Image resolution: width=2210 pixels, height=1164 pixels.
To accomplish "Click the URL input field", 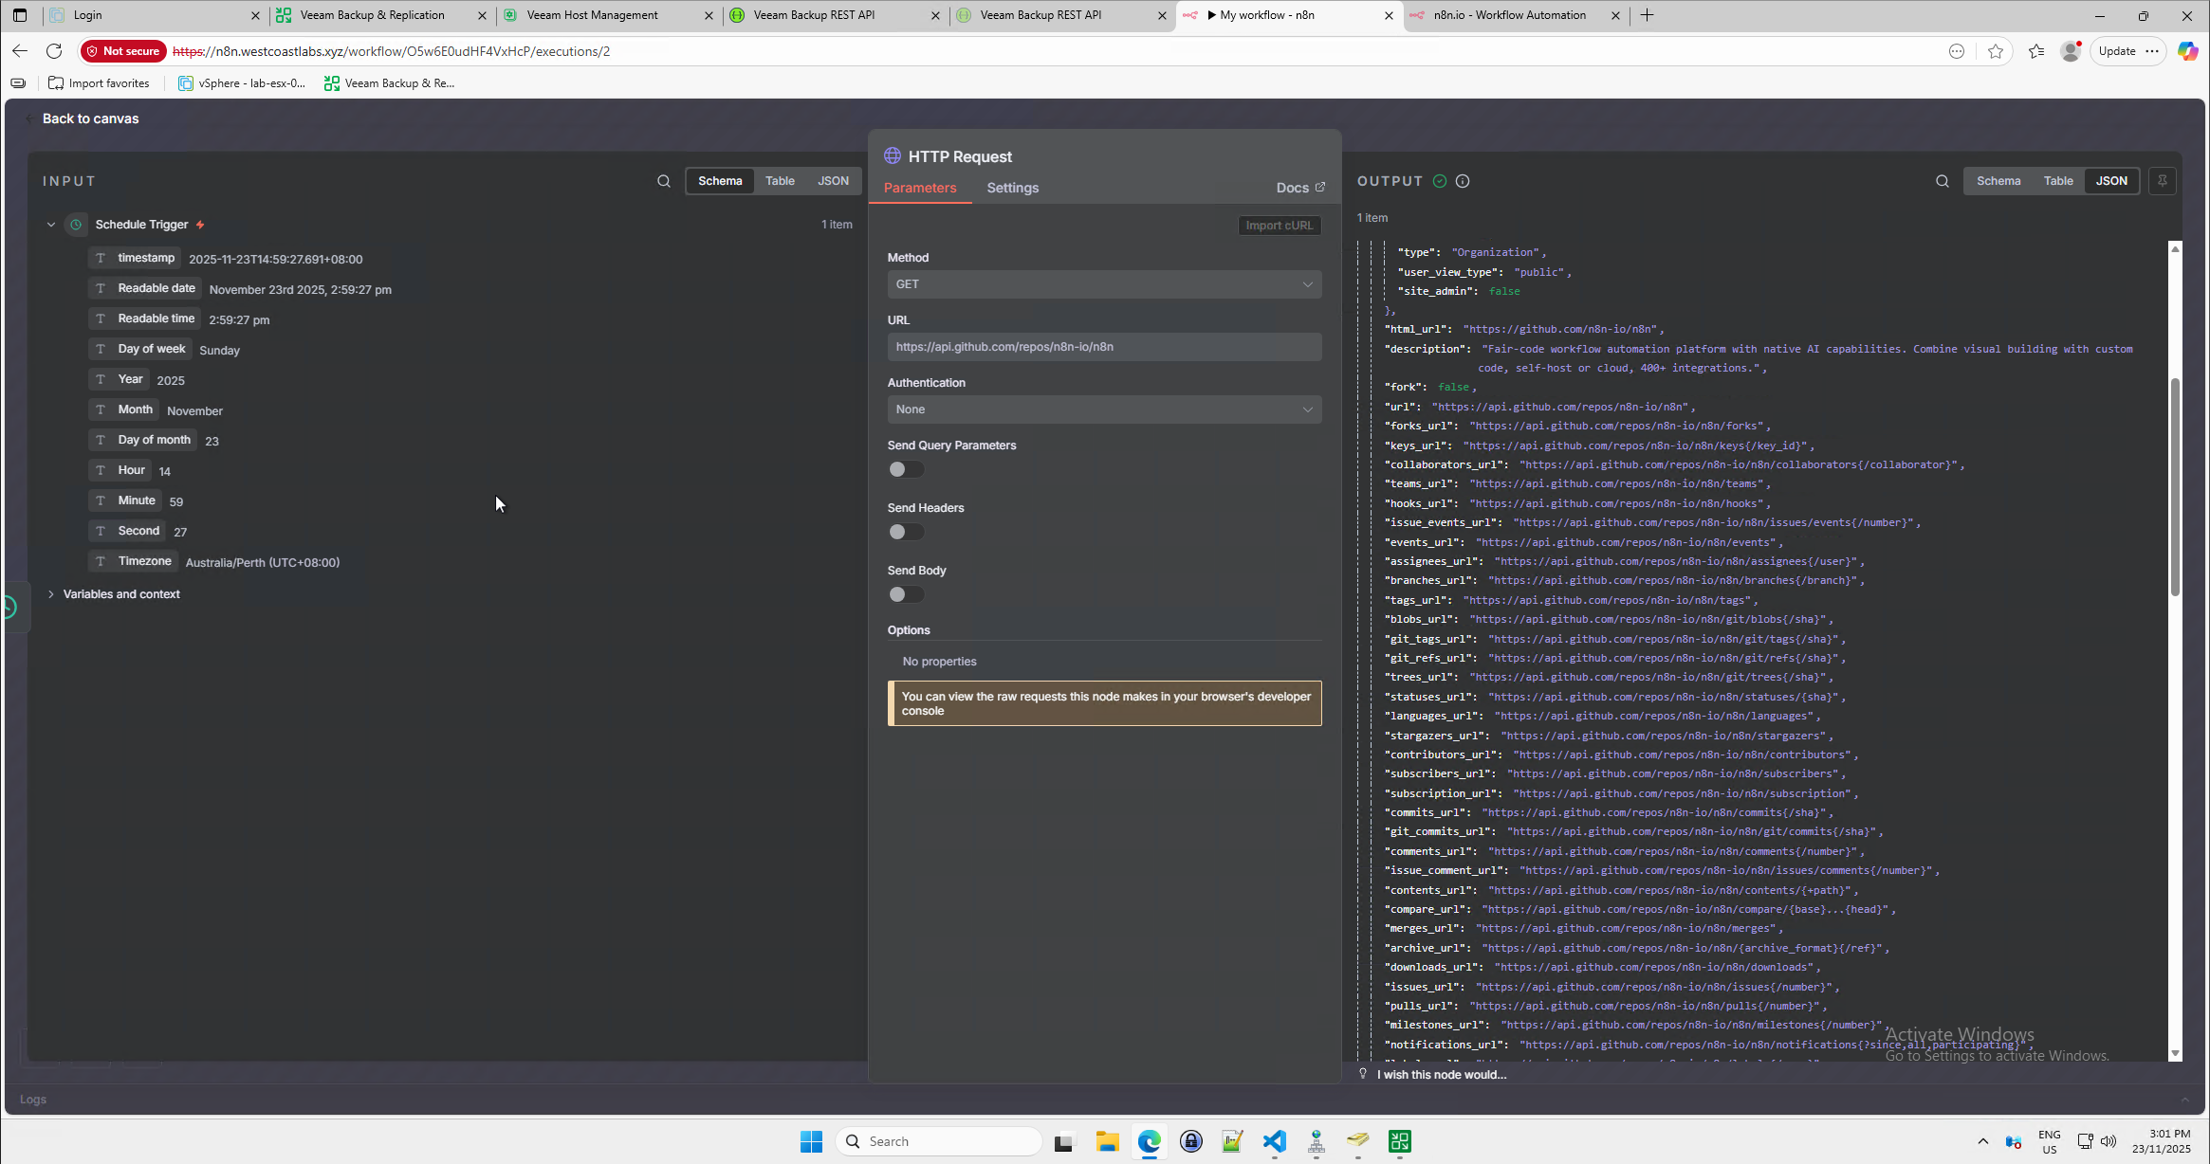I will 1104,347.
